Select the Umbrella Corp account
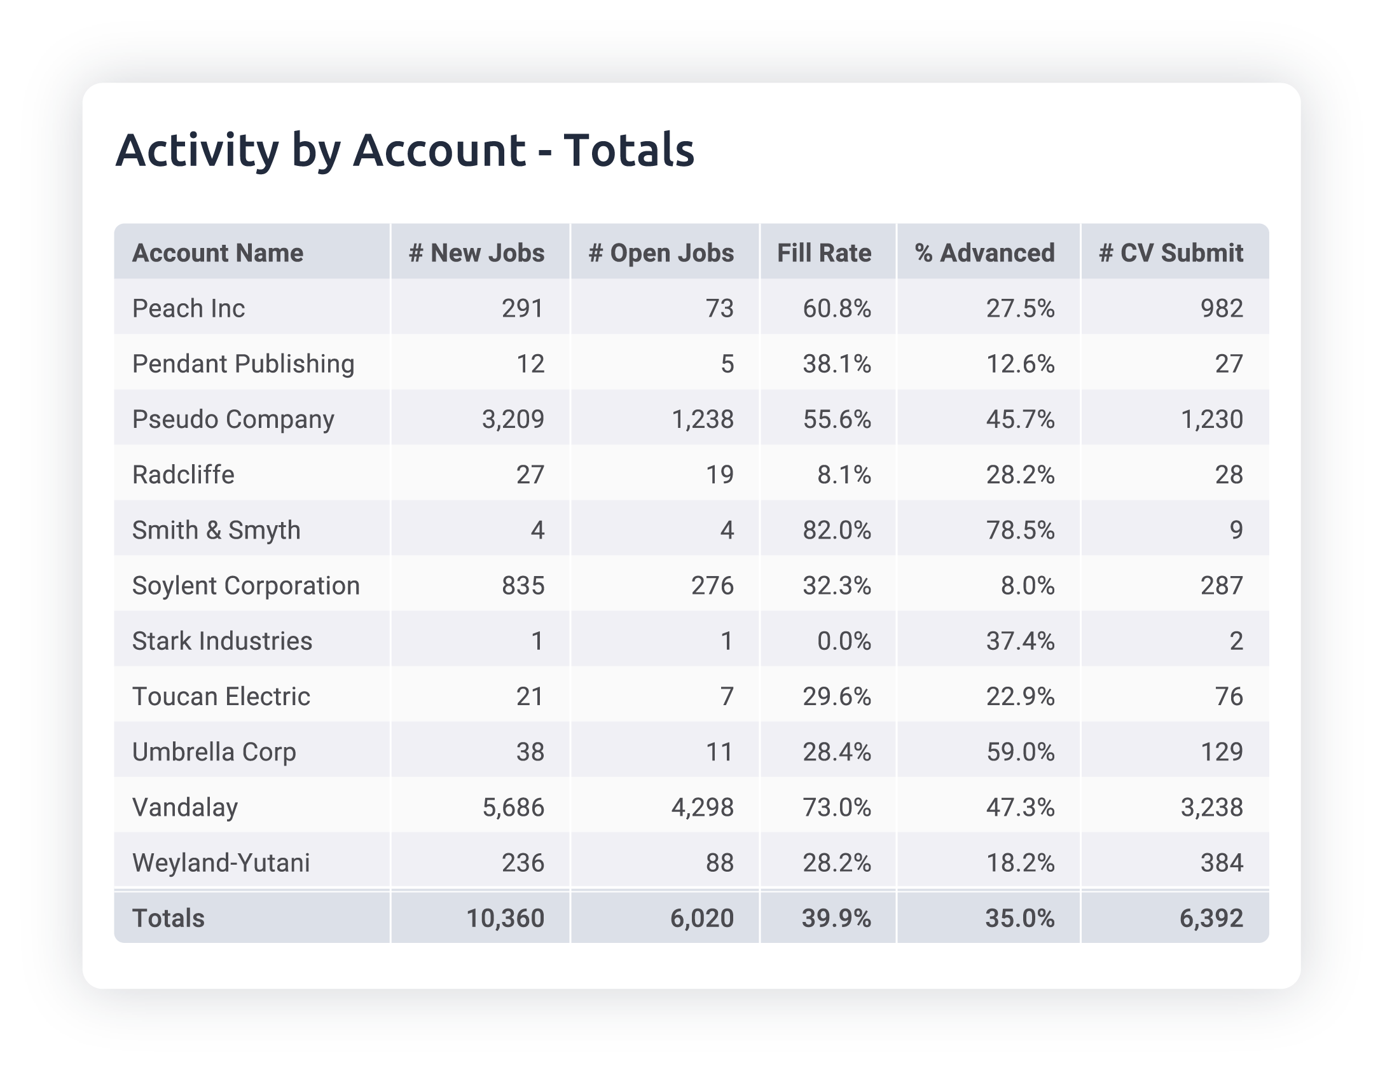 click(214, 752)
